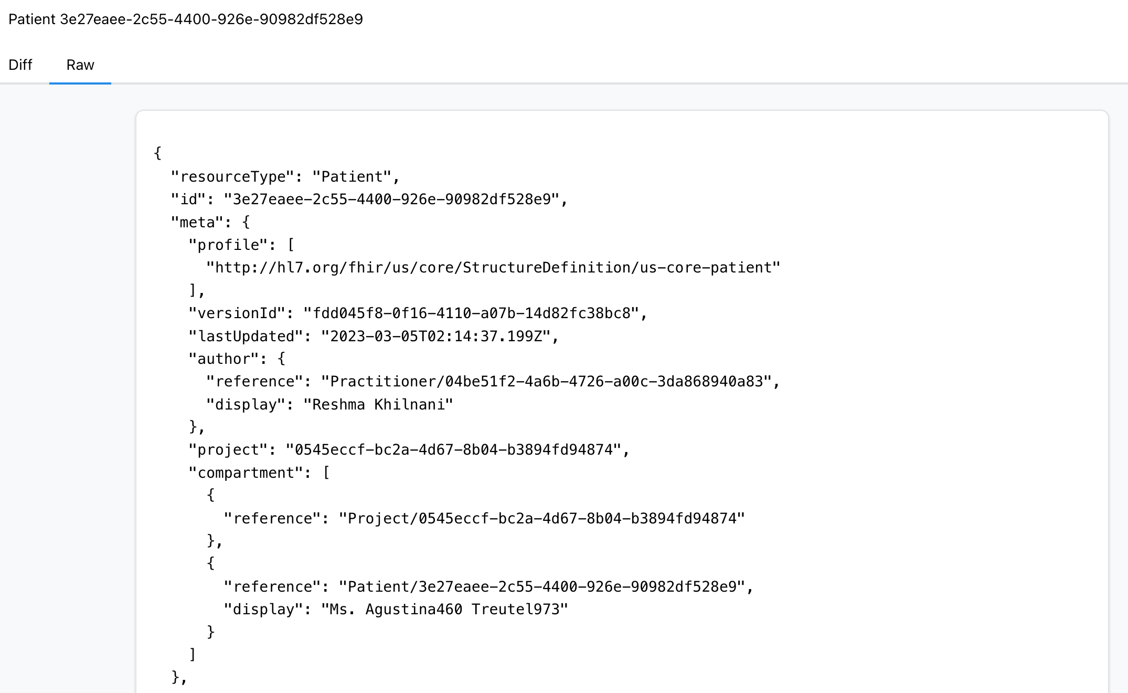
Task: Click the closing bracket of compartment array
Action: click(x=193, y=655)
